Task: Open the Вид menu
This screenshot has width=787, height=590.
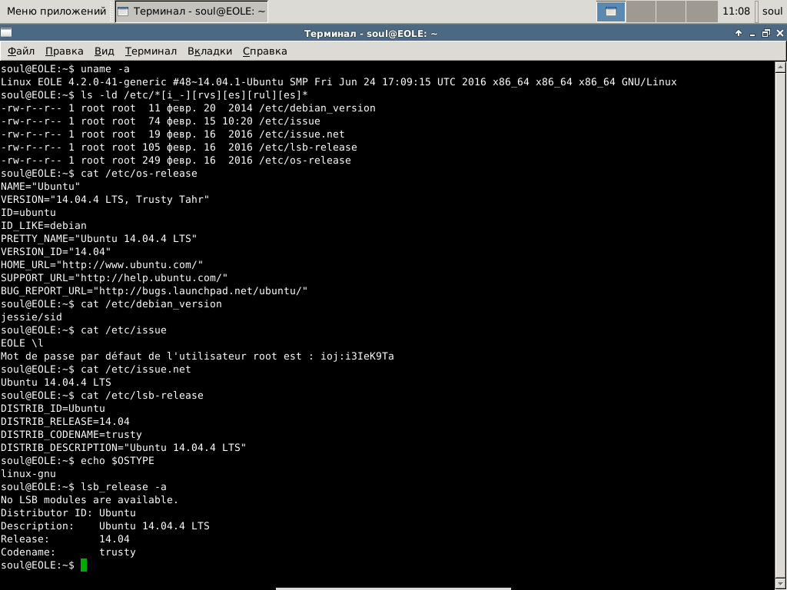Action: [x=105, y=51]
